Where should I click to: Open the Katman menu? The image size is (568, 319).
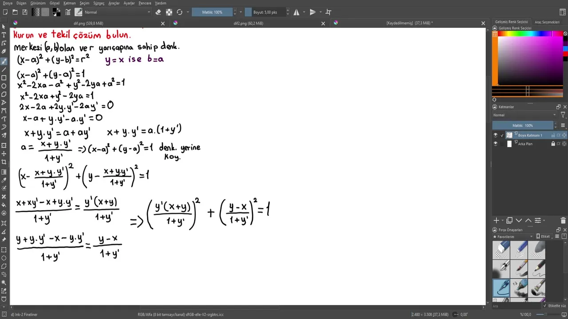coord(70,3)
